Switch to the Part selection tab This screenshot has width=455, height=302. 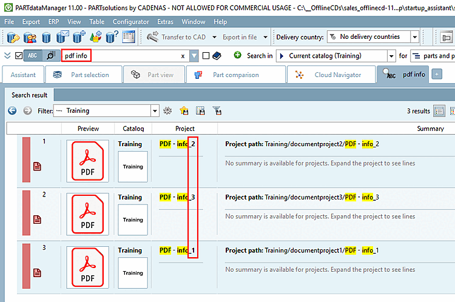pos(84,75)
